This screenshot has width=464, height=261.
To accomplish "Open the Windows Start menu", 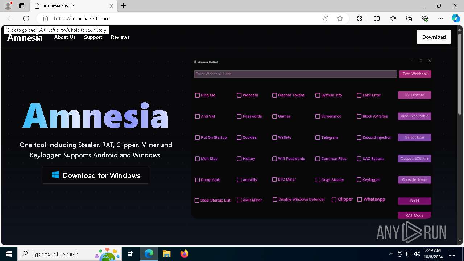I will tap(9, 254).
